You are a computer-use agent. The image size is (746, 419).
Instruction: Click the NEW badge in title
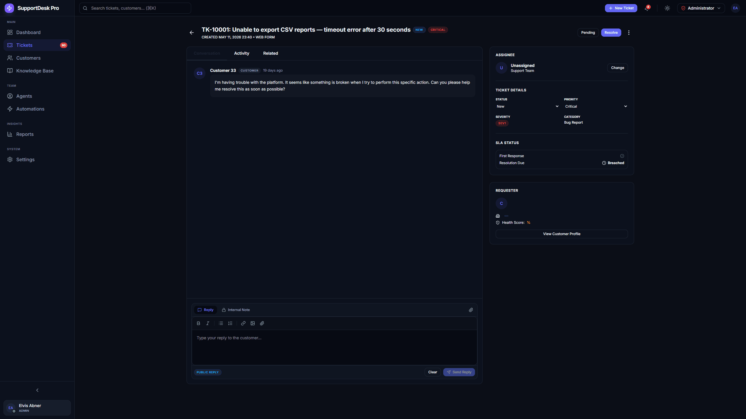[419, 30]
